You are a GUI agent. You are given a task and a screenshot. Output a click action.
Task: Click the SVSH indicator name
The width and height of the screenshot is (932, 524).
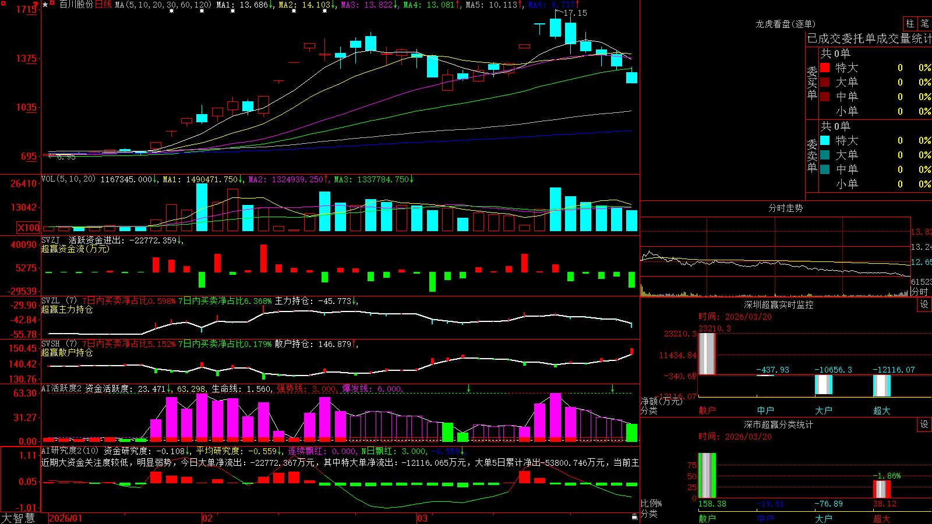[50, 344]
